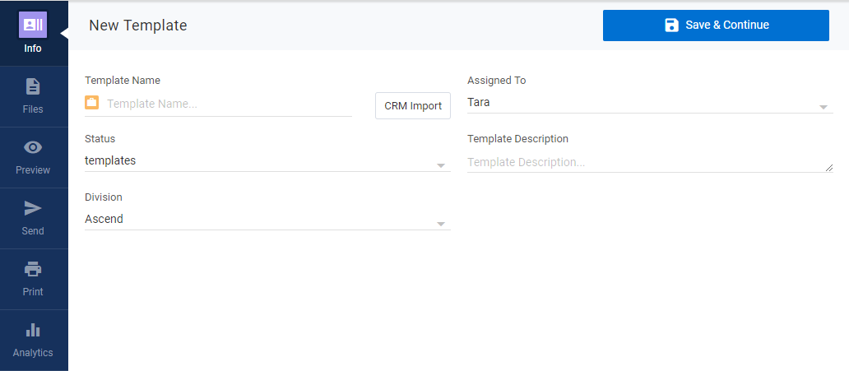Click the Preview label in the sidebar
The image size is (849, 371).
[33, 170]
